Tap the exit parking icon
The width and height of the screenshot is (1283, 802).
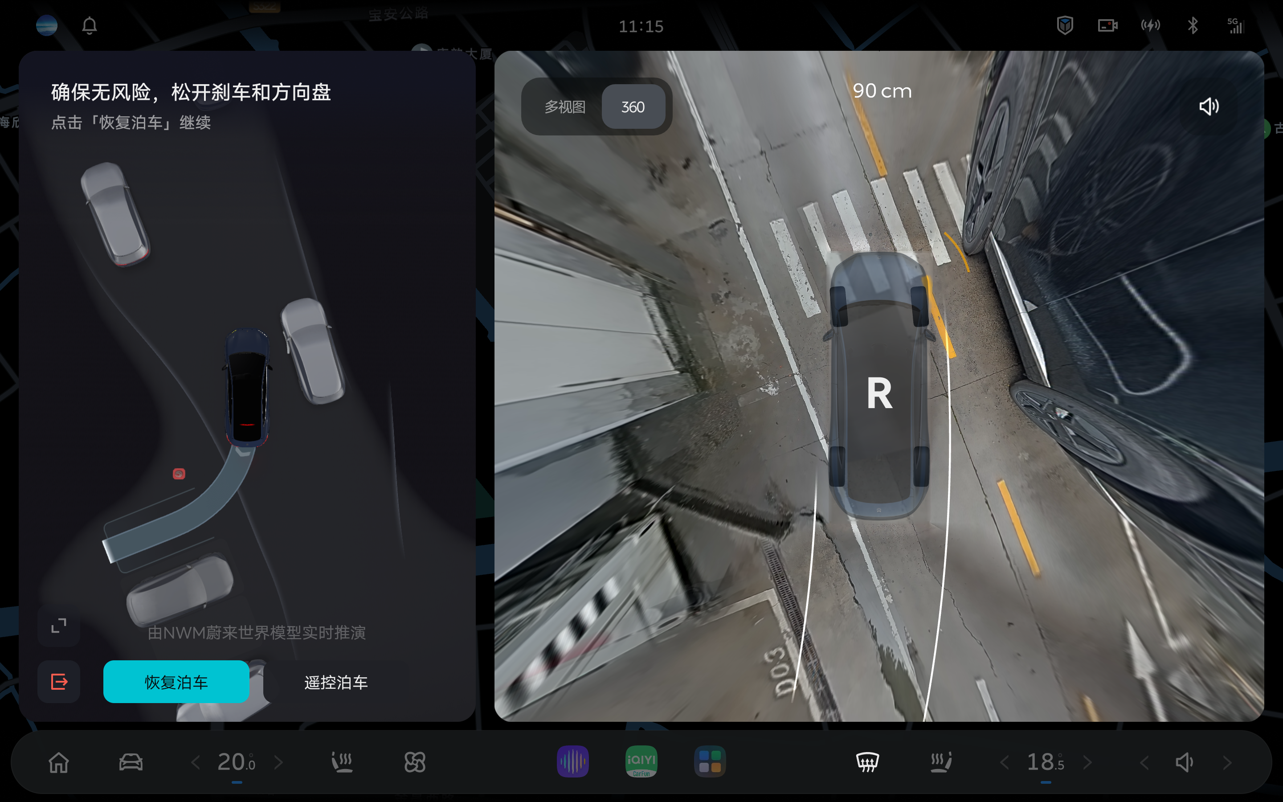click(x=59, y=682)
